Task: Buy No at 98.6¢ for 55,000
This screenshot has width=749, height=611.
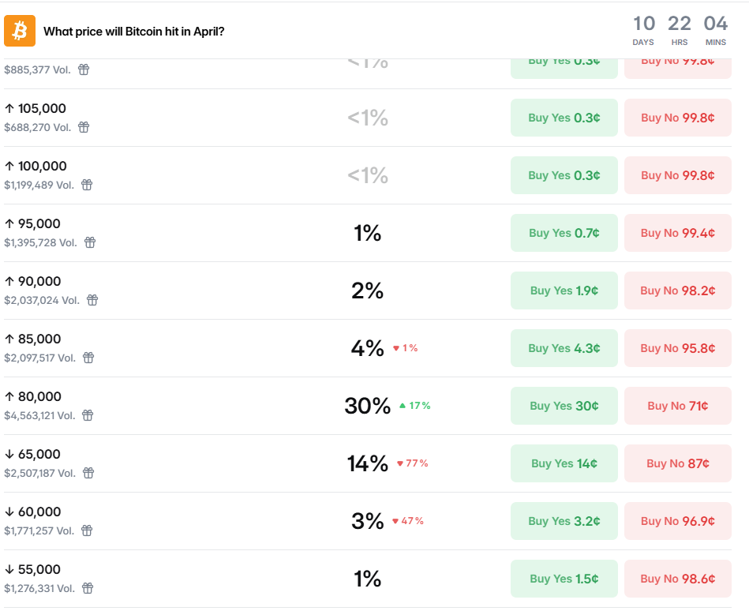Action: (x=677, y=579)
